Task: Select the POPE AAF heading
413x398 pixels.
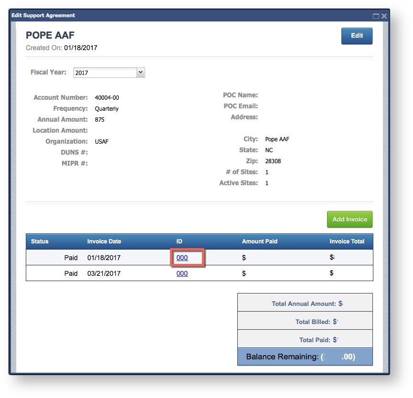Action: (x=50, y=36)
